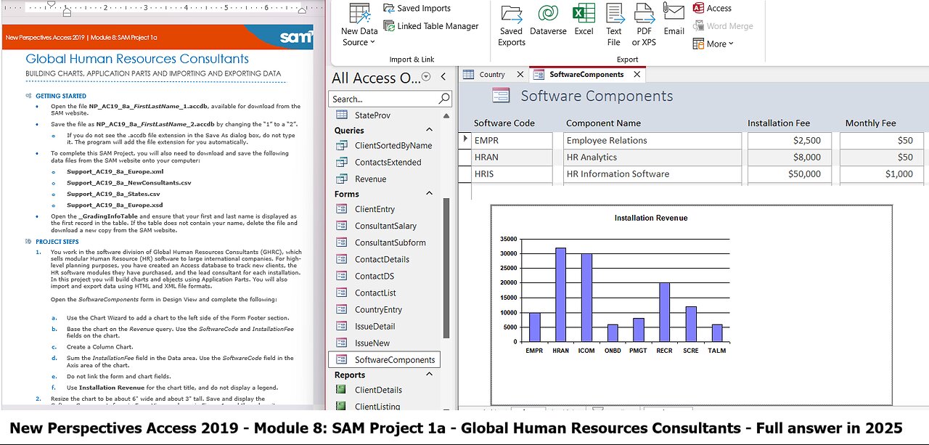Click the Component Name column label
This screenshot has height=445, width=929.
click(603, 123)
